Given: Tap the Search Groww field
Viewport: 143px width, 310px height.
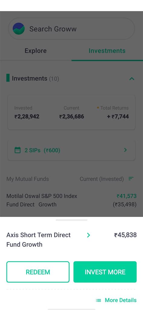Looking at the screenshot, I should click(x=71, y=29).
